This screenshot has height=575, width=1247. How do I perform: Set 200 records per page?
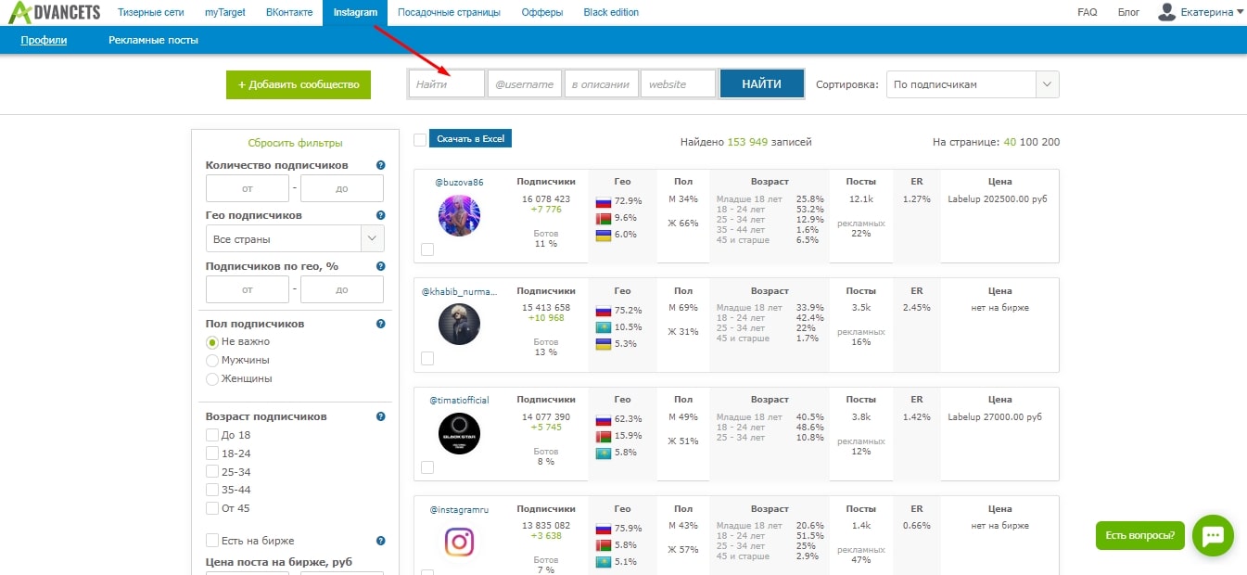click(1050, 142)
